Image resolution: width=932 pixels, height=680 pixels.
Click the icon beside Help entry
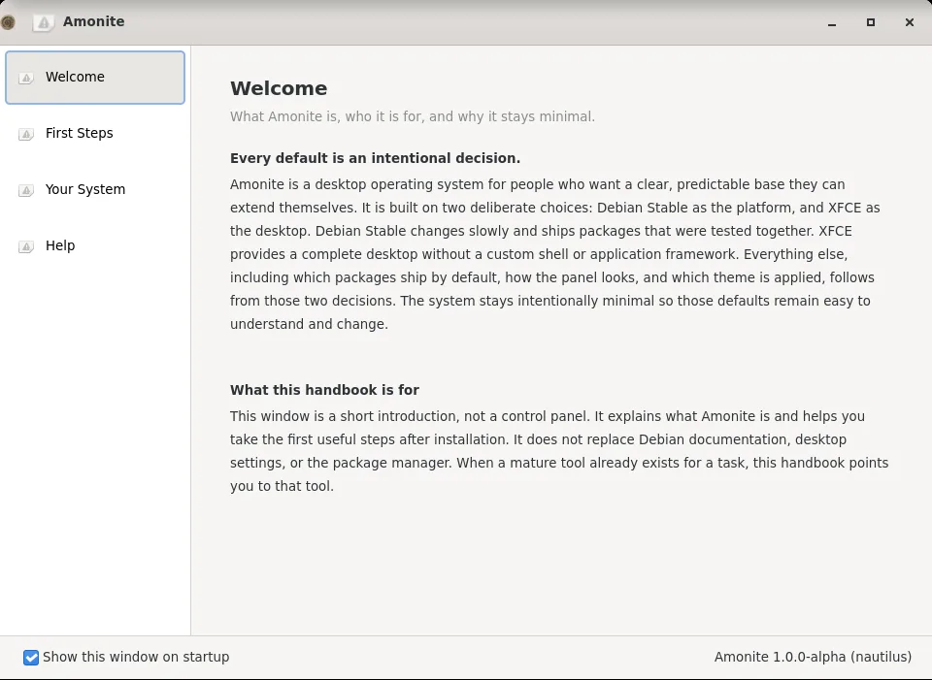coord(26,245)
